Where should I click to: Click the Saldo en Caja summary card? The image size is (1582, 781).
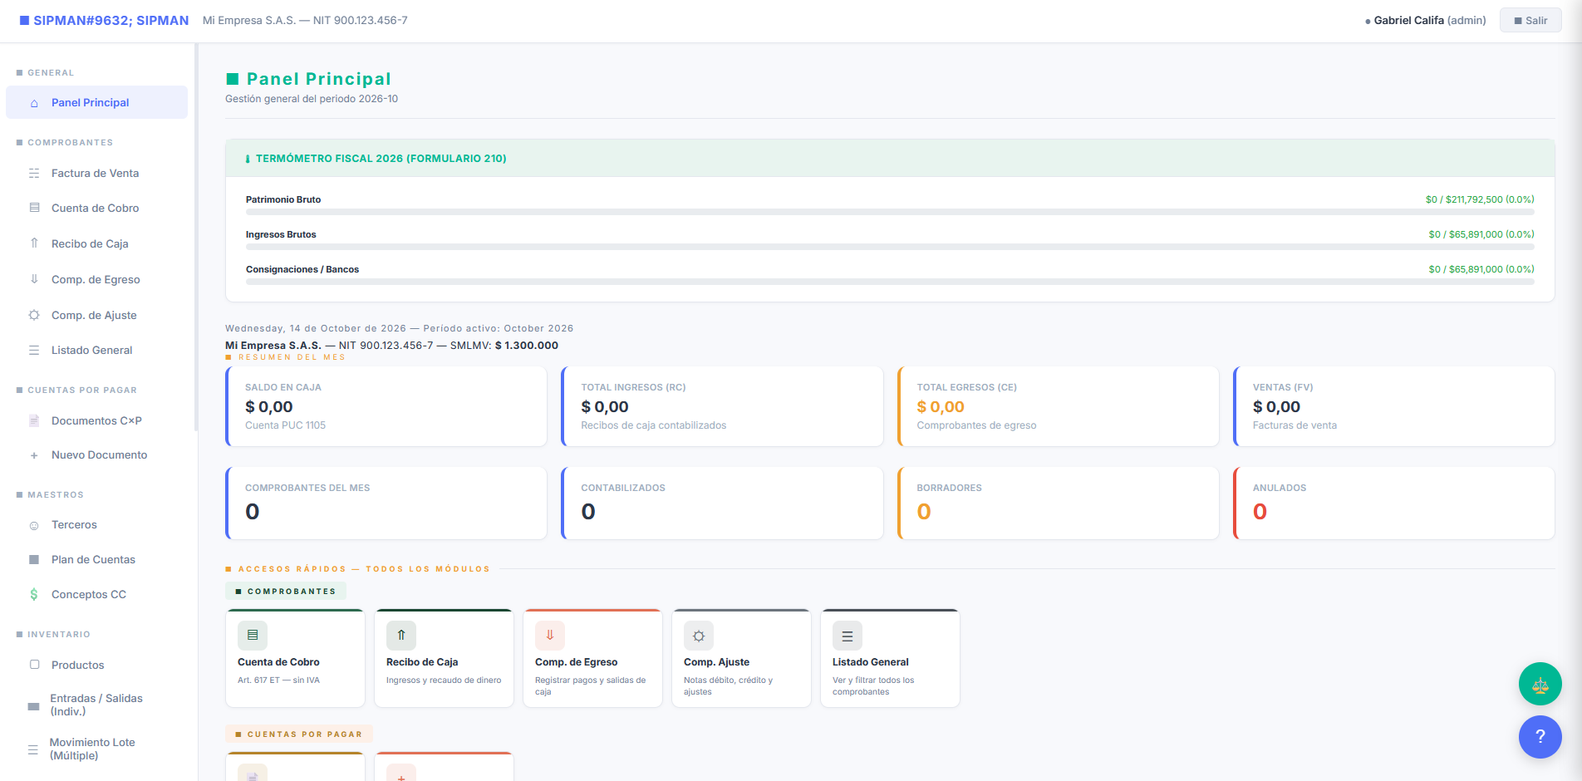(386, 406)
